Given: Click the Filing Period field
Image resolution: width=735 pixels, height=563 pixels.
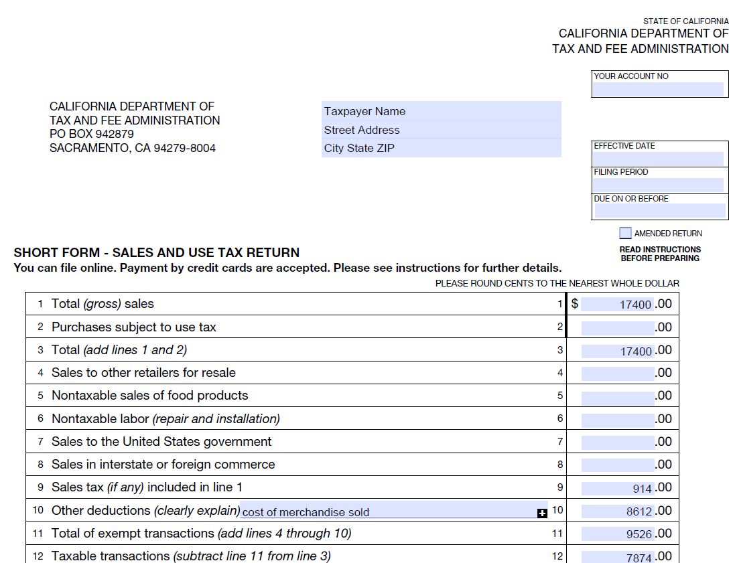Looking at the screenshot, I should 659,185.
